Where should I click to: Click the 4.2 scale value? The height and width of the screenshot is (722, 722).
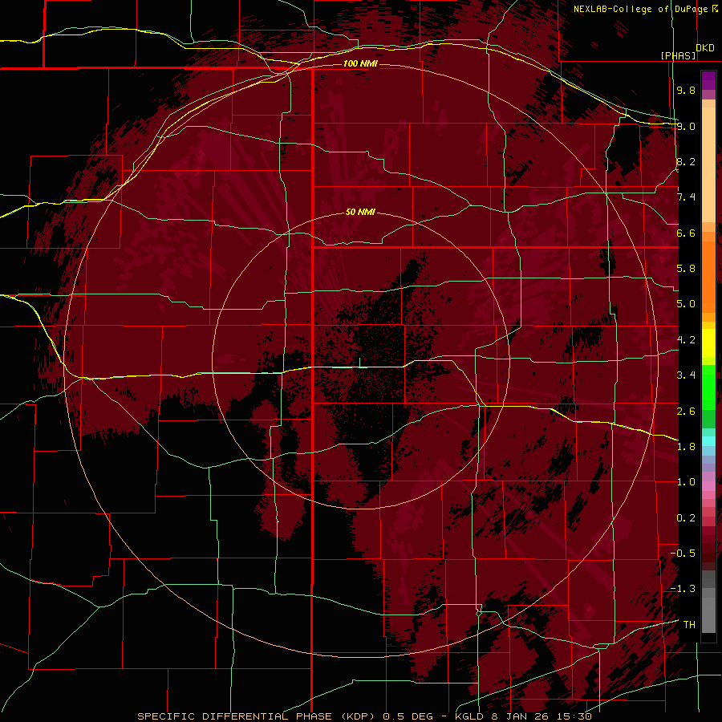pos(686,340)
